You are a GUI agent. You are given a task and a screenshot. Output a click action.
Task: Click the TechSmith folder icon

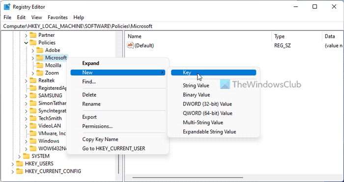(x=33, y=118)
